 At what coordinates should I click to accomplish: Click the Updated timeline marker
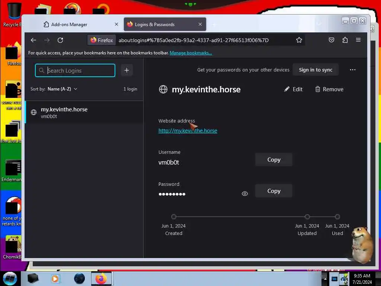click(x=307, y=216)
